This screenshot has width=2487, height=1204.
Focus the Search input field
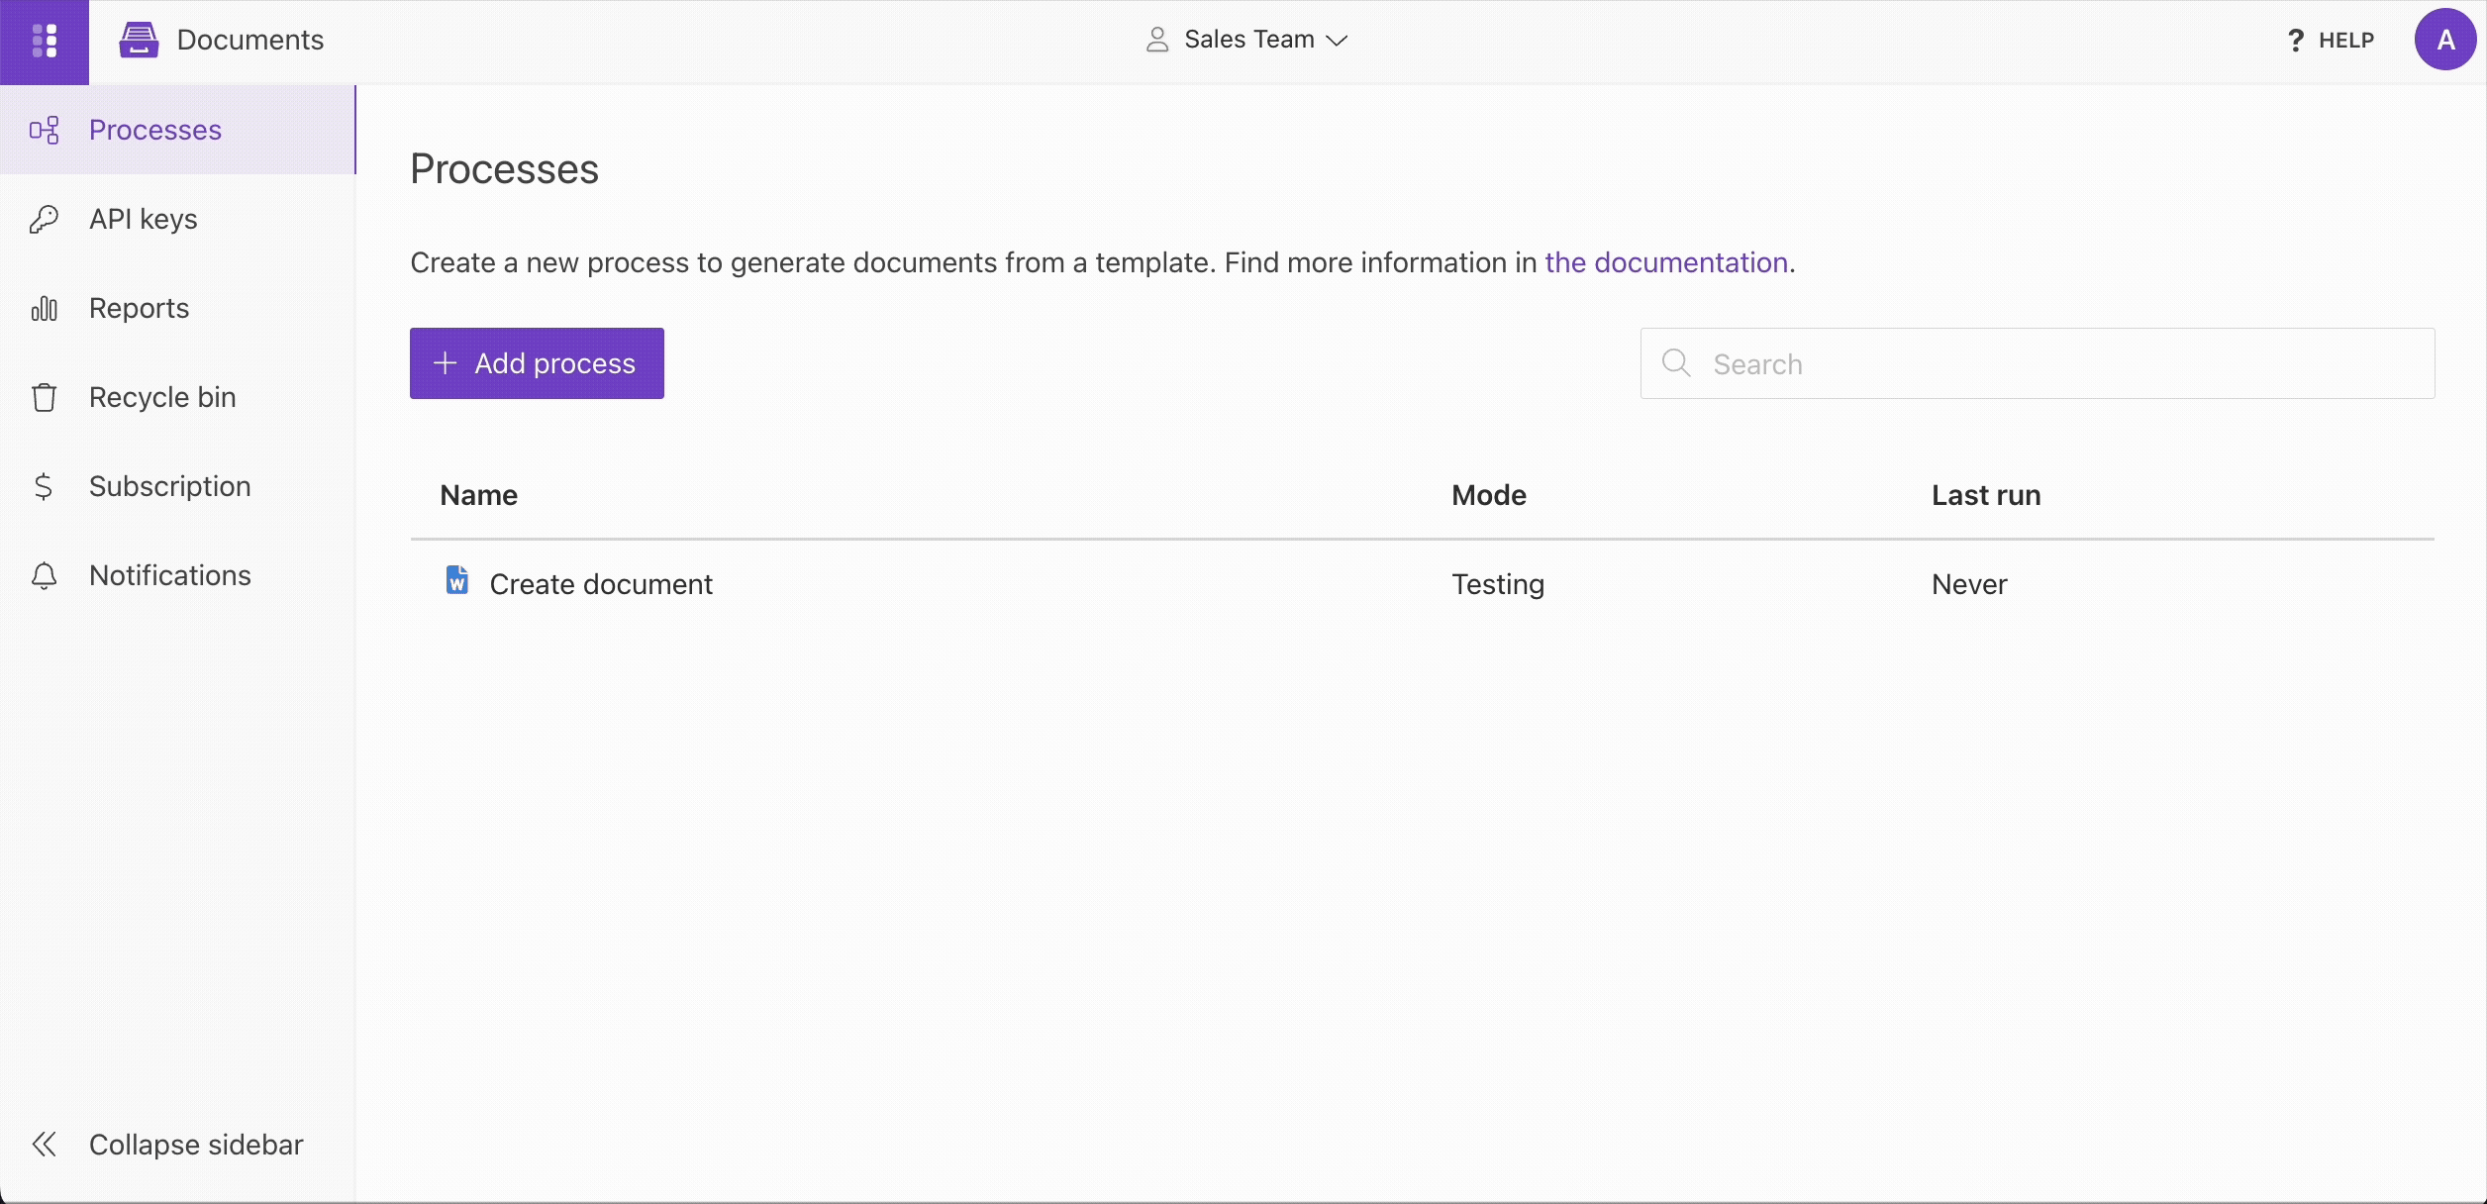pyautogui.click(x=2038, y=363)
